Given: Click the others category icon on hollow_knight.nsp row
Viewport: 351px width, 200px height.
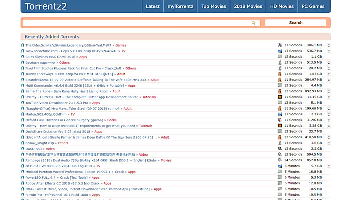Looking at the screenshot, I should coord(280,143).
